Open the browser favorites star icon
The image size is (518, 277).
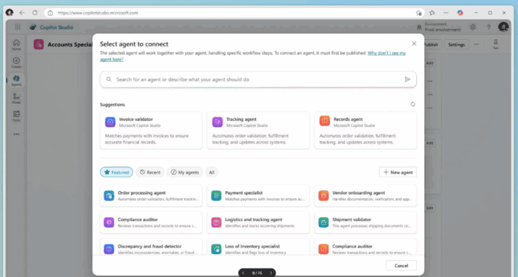pyautogui.click(x=432, y=13)
